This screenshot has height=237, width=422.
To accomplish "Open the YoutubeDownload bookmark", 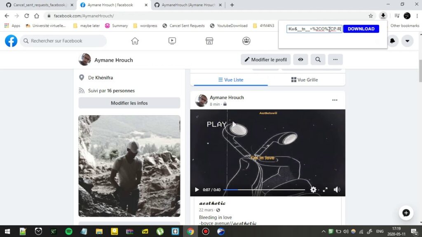I will pos(229,26).
